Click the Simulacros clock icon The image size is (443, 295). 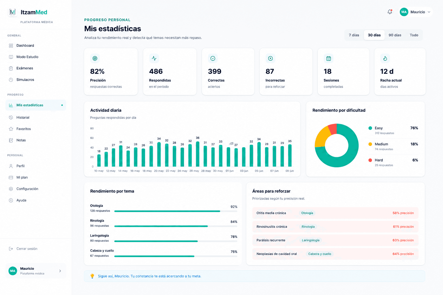[x=11, y=80]
